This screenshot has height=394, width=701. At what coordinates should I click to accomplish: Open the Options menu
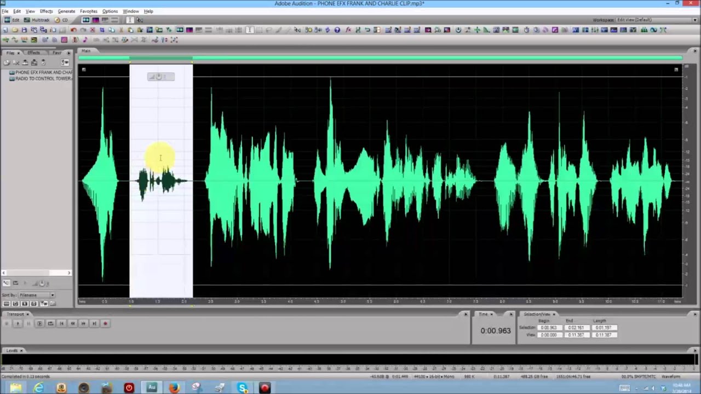[x=110, y=11]
